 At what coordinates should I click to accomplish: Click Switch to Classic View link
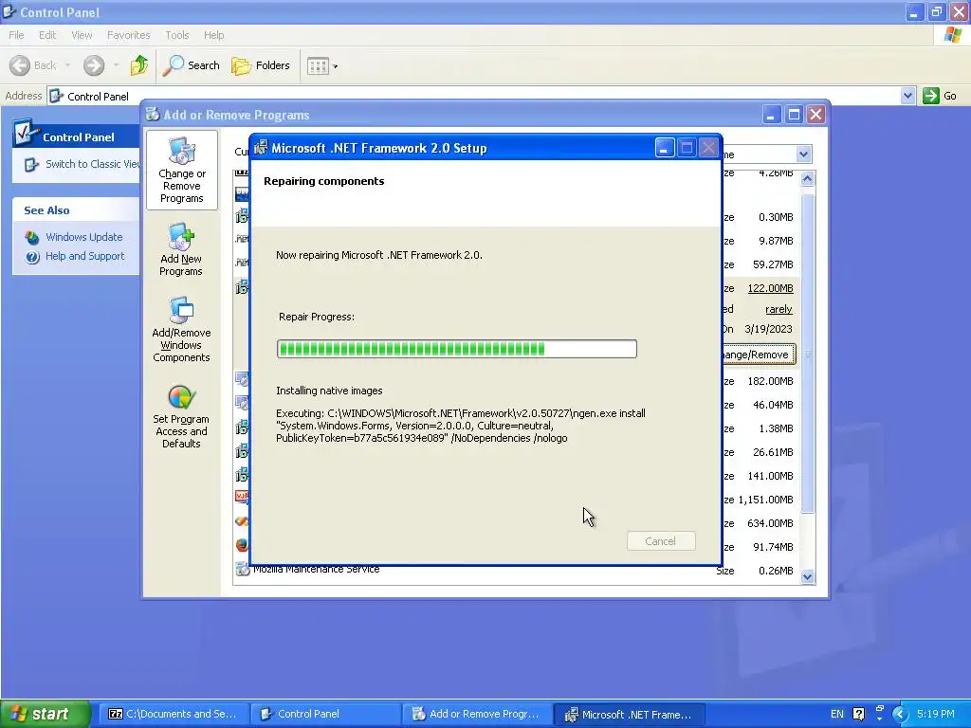(92, 164)
